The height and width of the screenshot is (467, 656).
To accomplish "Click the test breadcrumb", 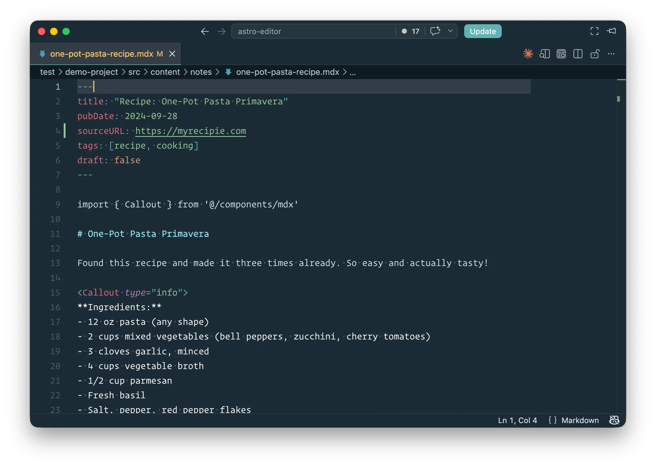I will tap(47, 72).
